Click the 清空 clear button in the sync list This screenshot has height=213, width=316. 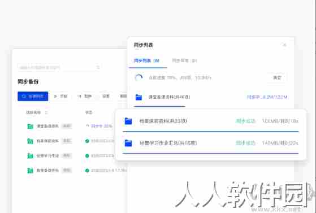(x=277, y=77)
